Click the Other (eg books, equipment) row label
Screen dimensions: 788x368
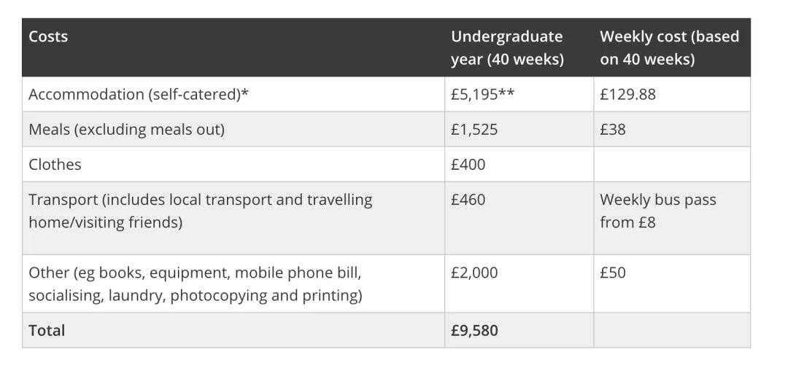[x=195, y=283]
